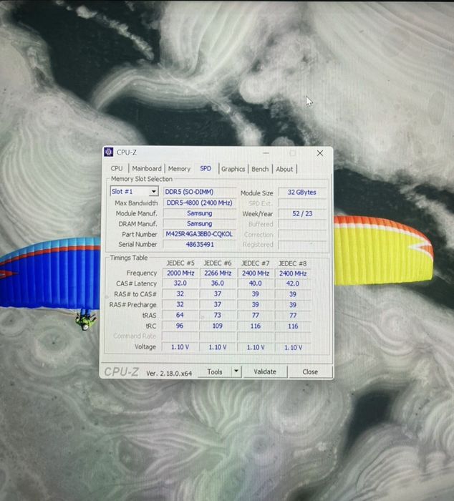Hit the Close button at the bottom
This screenshot has height=501, width=454.
[x=310, y=372]
